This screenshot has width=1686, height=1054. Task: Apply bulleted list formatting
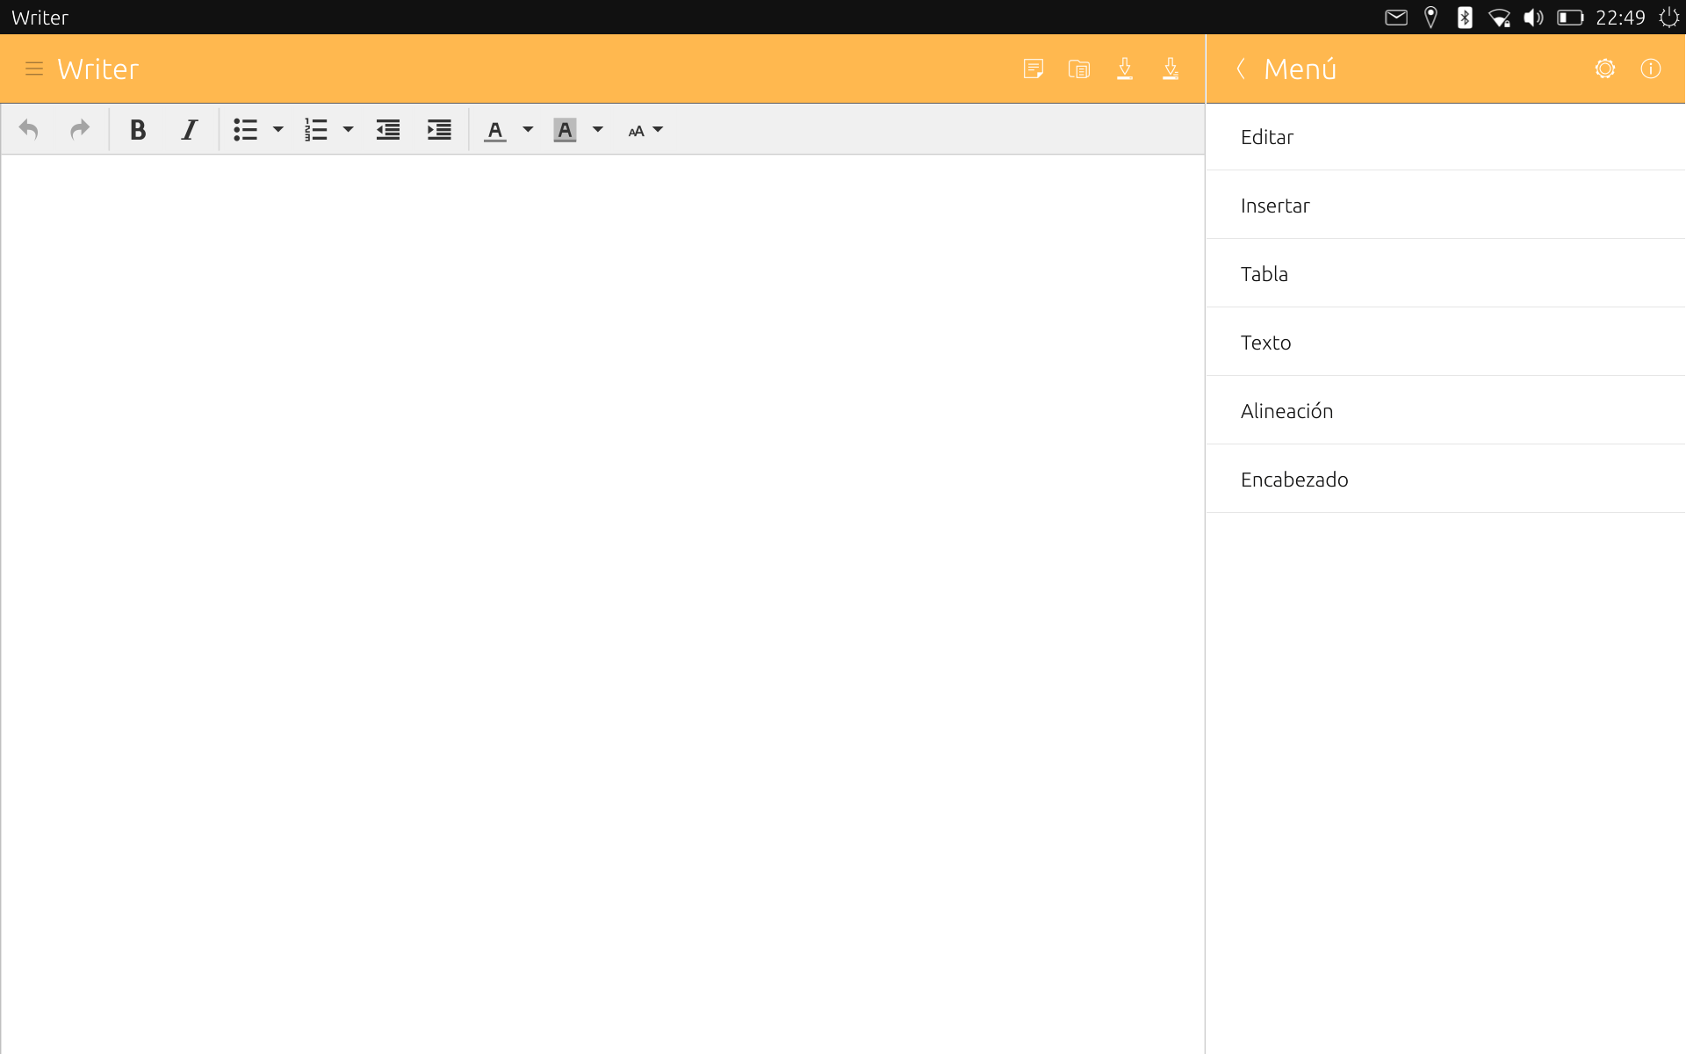coord(245,130)
